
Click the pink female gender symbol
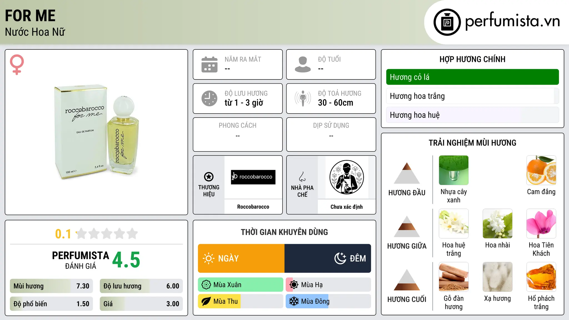coord(17,65)
